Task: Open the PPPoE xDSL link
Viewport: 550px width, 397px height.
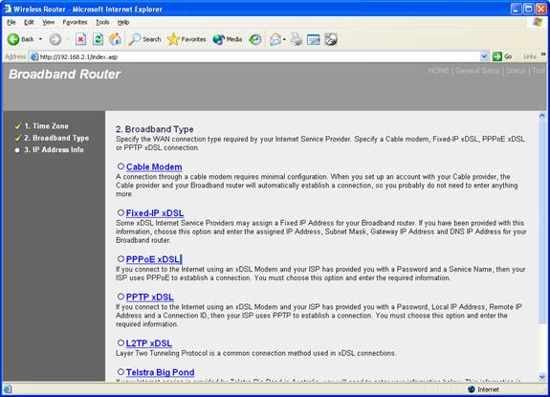Action: (x=153, y=259)
